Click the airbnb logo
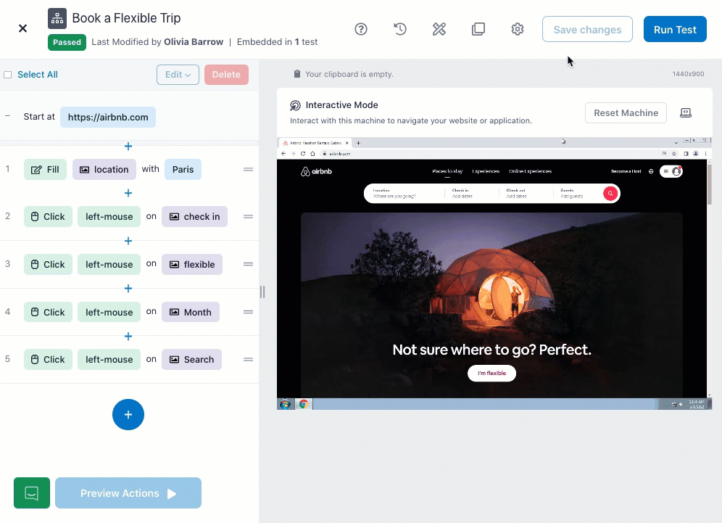The width and height of the screenshot is (722, 523). click(x=316, y=171)
